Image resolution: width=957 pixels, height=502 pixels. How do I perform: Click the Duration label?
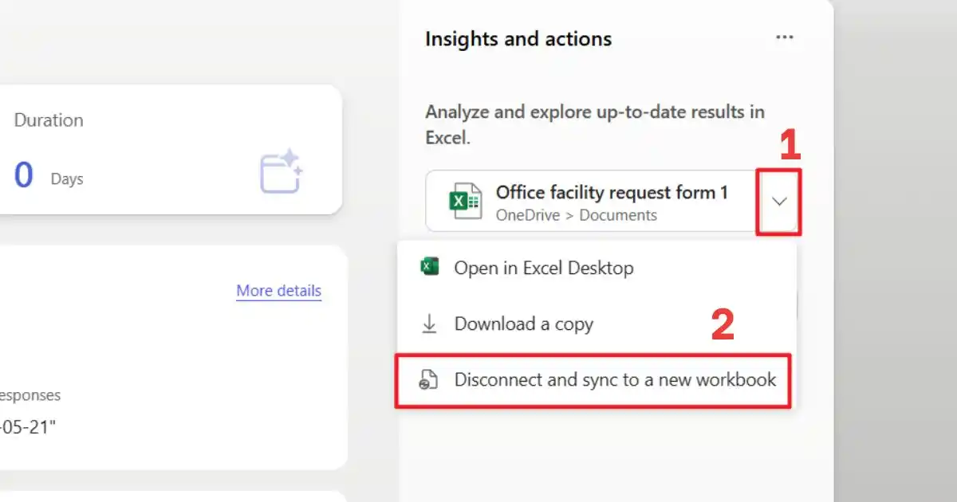[x=49, y=120]
